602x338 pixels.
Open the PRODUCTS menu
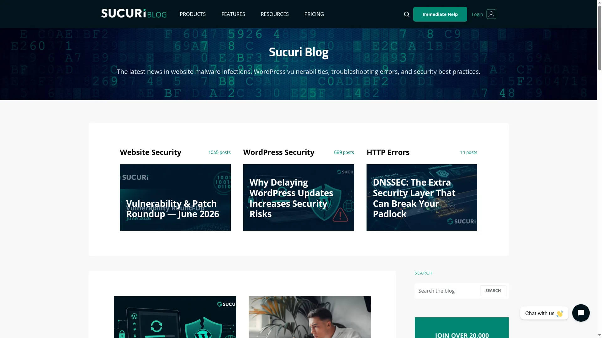point(193,14)
